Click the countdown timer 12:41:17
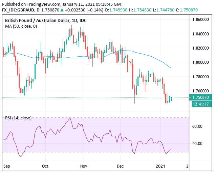This screenshot has width=214, height=173. pos(201,104)
